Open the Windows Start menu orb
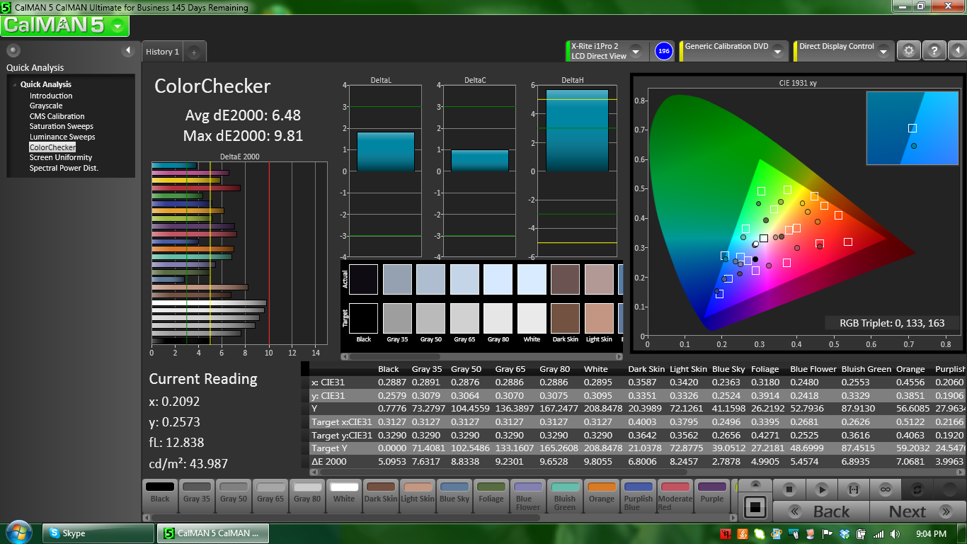Viewport: 967px width, 544px height. pos(19,533)
